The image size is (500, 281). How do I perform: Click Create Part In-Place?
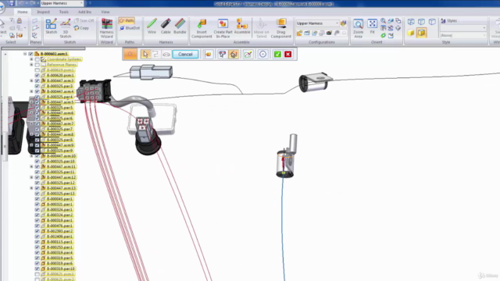223,28
